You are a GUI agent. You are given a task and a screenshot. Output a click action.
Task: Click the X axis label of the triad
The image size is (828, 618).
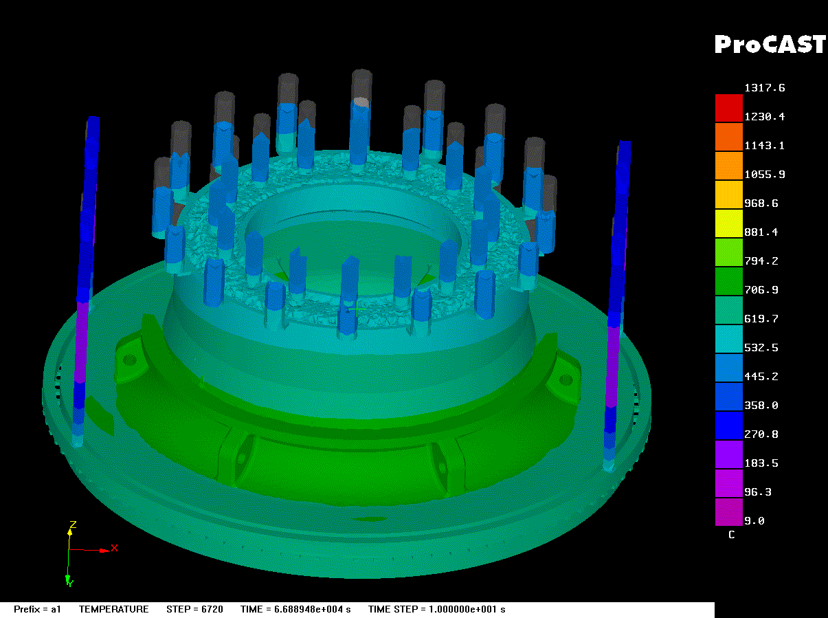click(x=115, y=548)
